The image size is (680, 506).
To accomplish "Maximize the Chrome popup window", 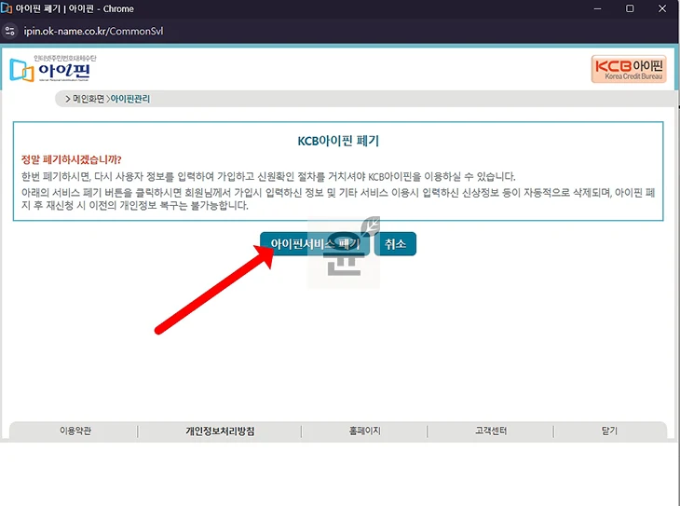I will [x=630, y=8].
